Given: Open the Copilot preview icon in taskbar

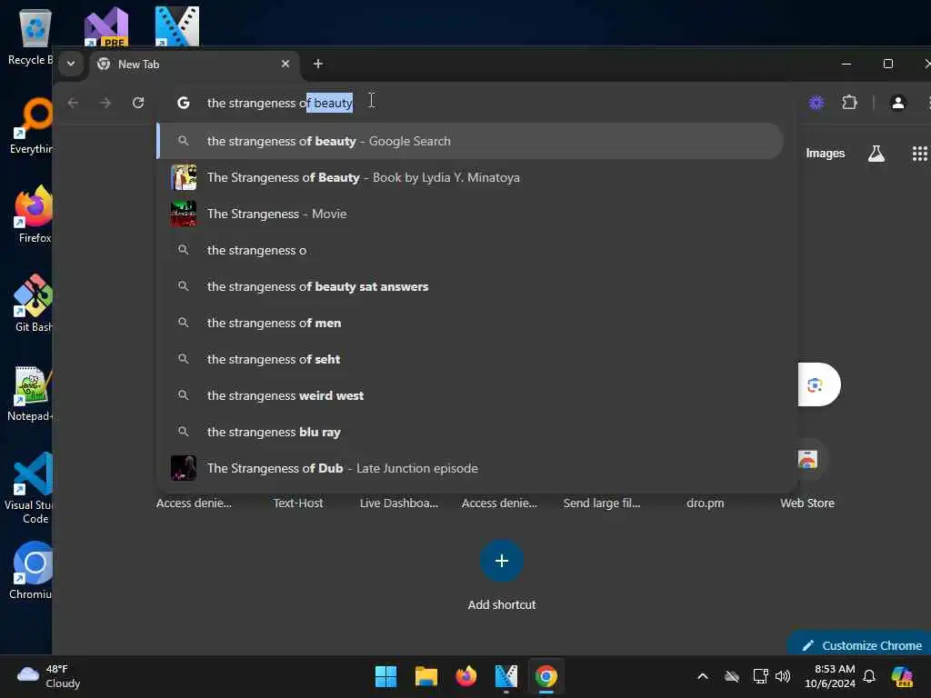Looking at the screenshot, I should click(x=902, y=676).
